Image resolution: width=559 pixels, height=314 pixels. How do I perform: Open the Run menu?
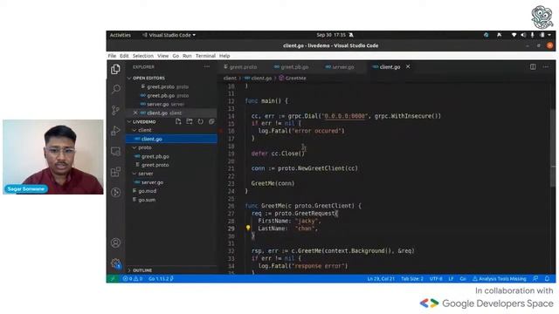tap(187, 56)
